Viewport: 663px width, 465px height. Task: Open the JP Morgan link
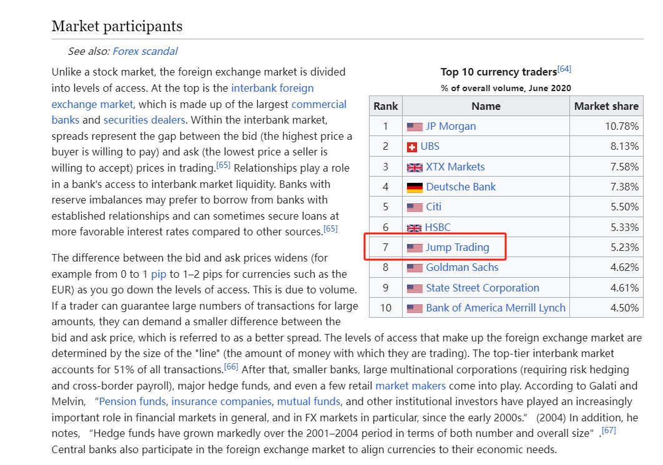coord(451,127)
